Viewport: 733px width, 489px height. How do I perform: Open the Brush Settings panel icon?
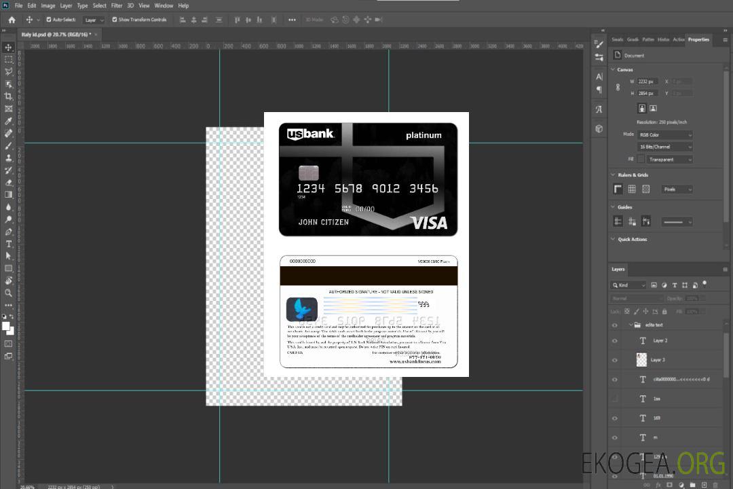[599, 44]
